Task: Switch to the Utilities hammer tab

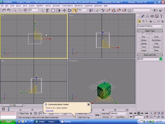Action: point(161,16)
